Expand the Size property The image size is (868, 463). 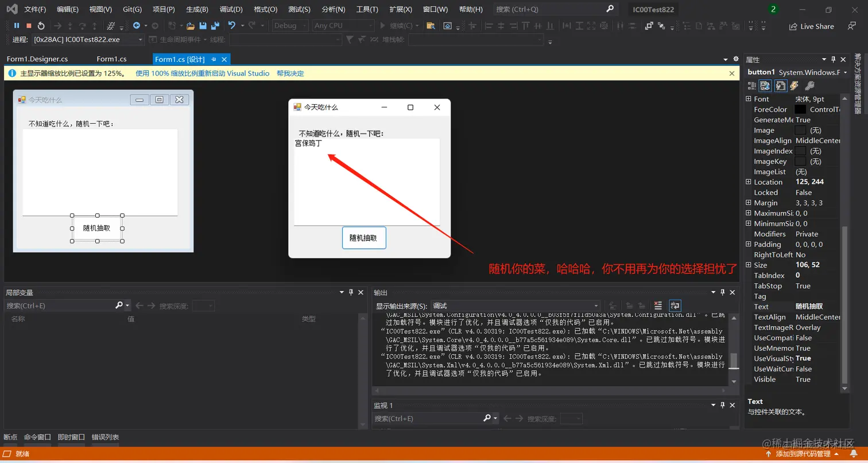pos(749,265)
